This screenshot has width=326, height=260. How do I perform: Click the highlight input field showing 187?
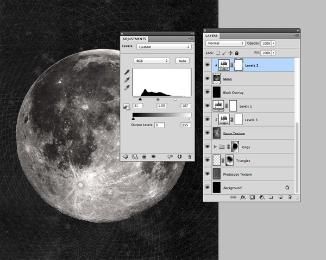[x=185, y=106]
